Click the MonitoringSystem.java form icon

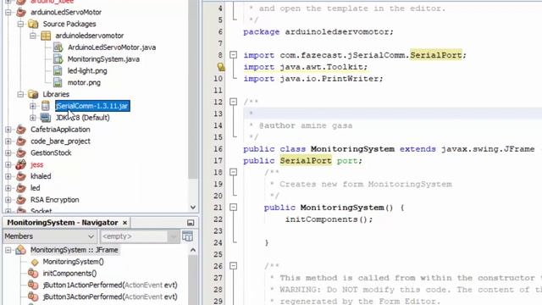[x=58, y=59]
